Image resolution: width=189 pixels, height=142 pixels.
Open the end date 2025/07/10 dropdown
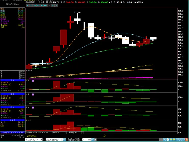tap(62, 140)
